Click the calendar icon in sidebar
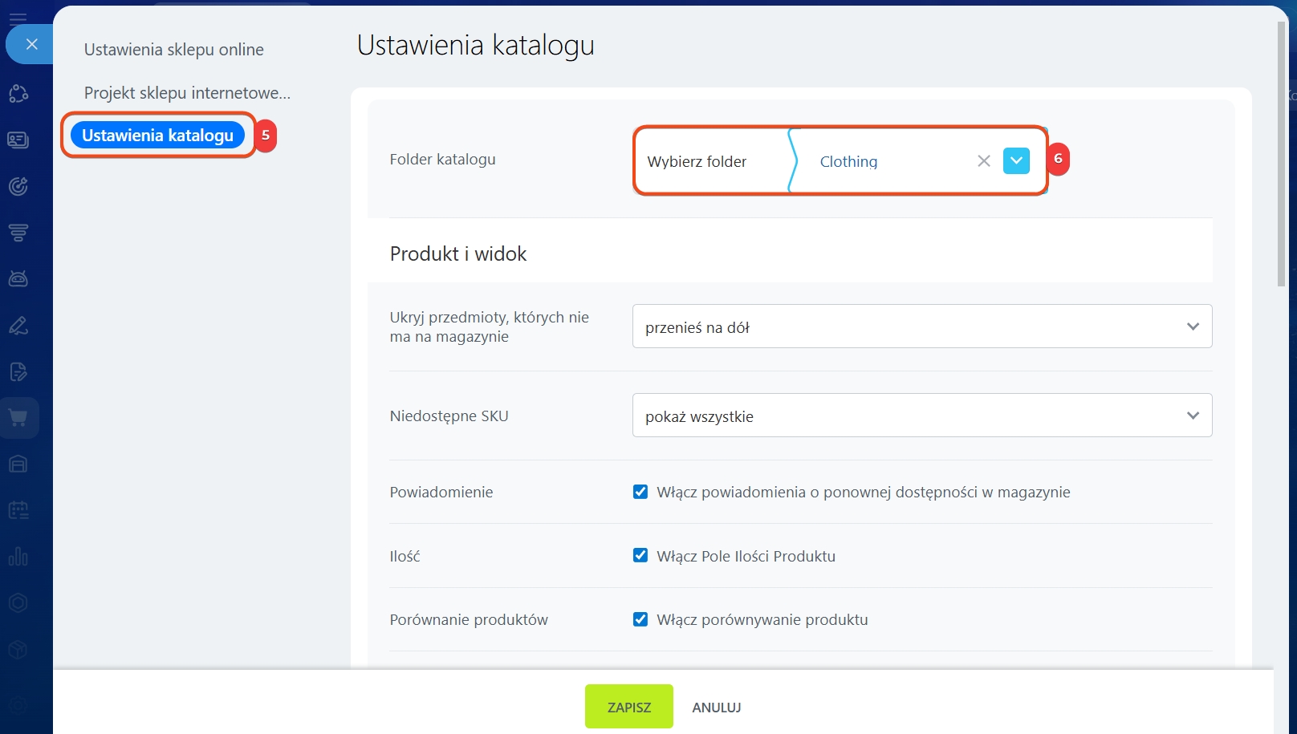This screenshot has height=734, width=1297. click(x=18, y=510)
